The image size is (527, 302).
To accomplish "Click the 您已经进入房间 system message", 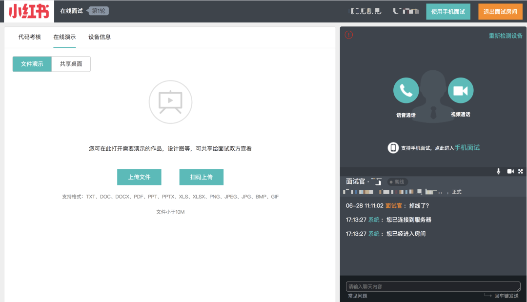I will pos(405,234).
